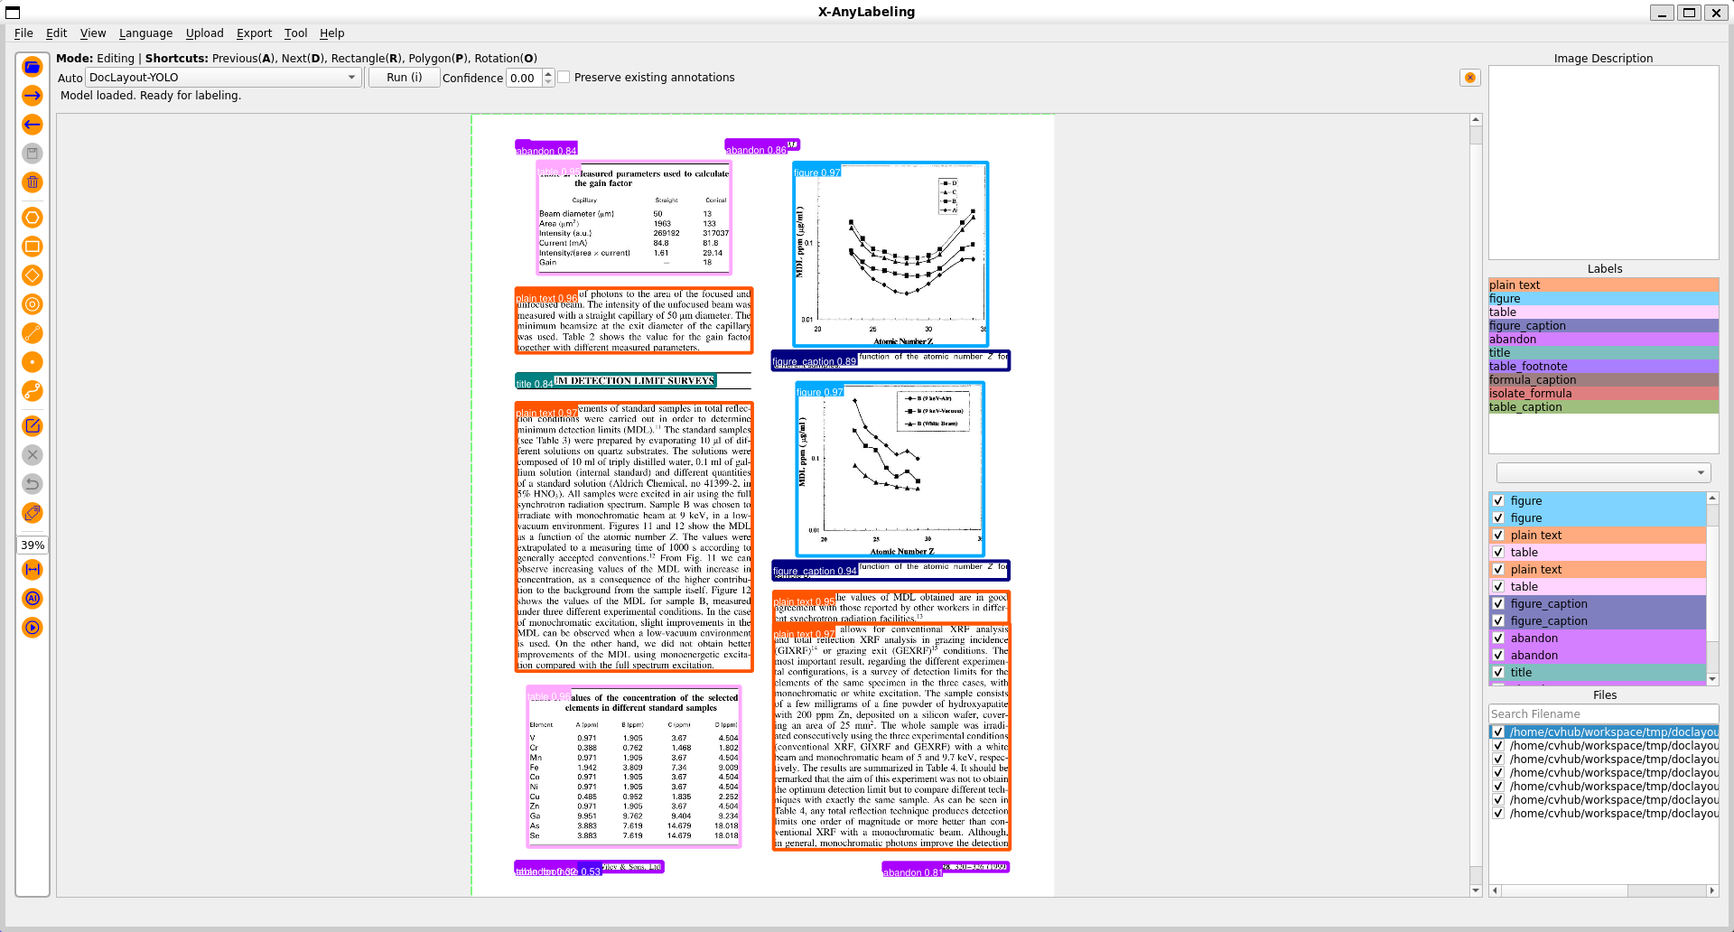This screenshot has width=1734, height=932.
Task: Click the gray undo arrow icon
Action: 33,484
